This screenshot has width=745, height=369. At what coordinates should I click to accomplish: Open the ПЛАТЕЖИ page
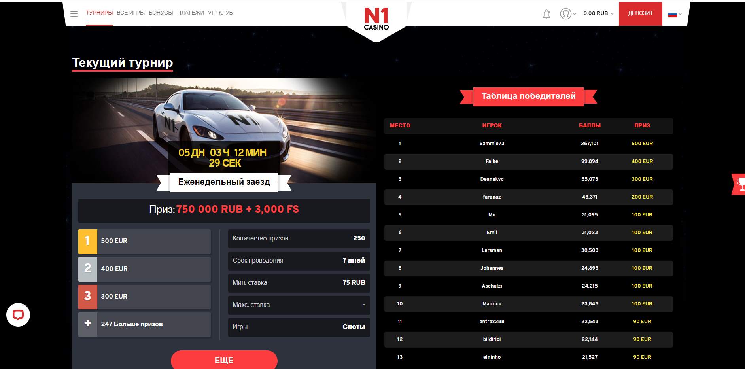click(191, 13)
